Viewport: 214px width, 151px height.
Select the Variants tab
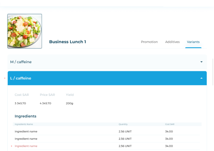coord(193,42)
